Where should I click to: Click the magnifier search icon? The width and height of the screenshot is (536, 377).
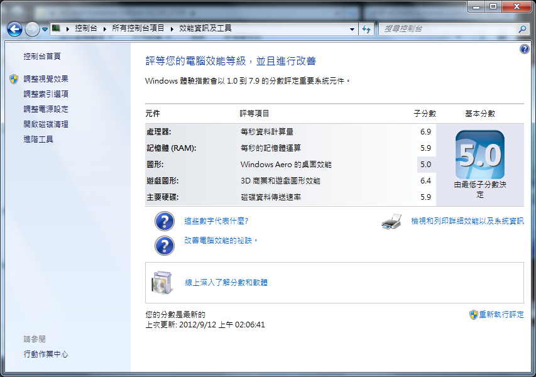click(x=522, y=29)
